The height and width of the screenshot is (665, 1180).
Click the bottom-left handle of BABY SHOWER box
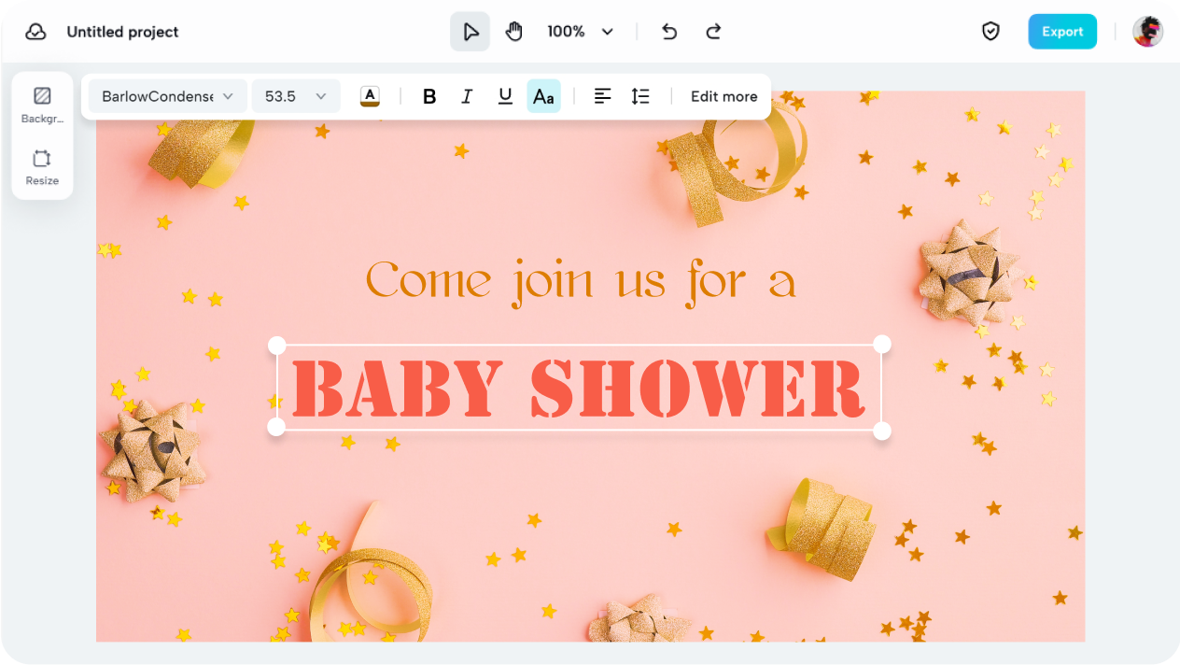pyautogui.click(x=276, y=427)
